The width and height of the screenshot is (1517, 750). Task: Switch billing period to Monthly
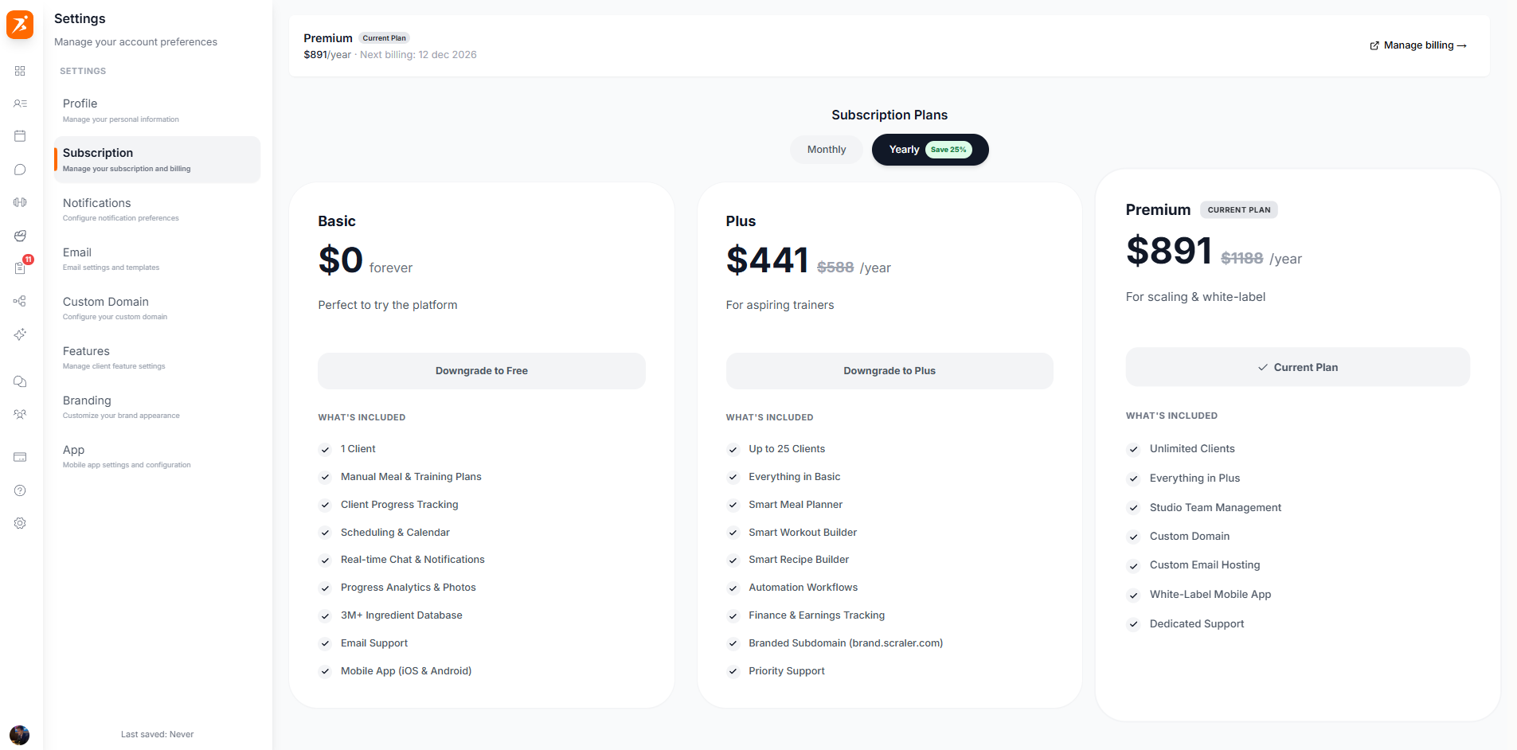tap(826, 149)
